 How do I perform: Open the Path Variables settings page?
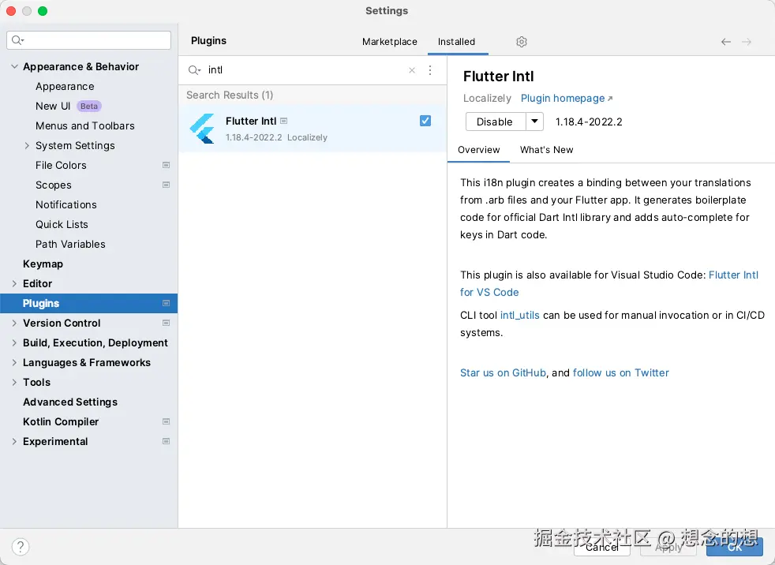[x=70, y=244]
